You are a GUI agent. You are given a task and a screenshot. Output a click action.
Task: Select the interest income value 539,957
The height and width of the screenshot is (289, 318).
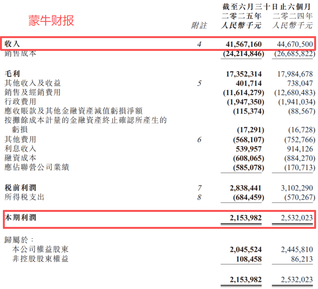pos(247,149)
